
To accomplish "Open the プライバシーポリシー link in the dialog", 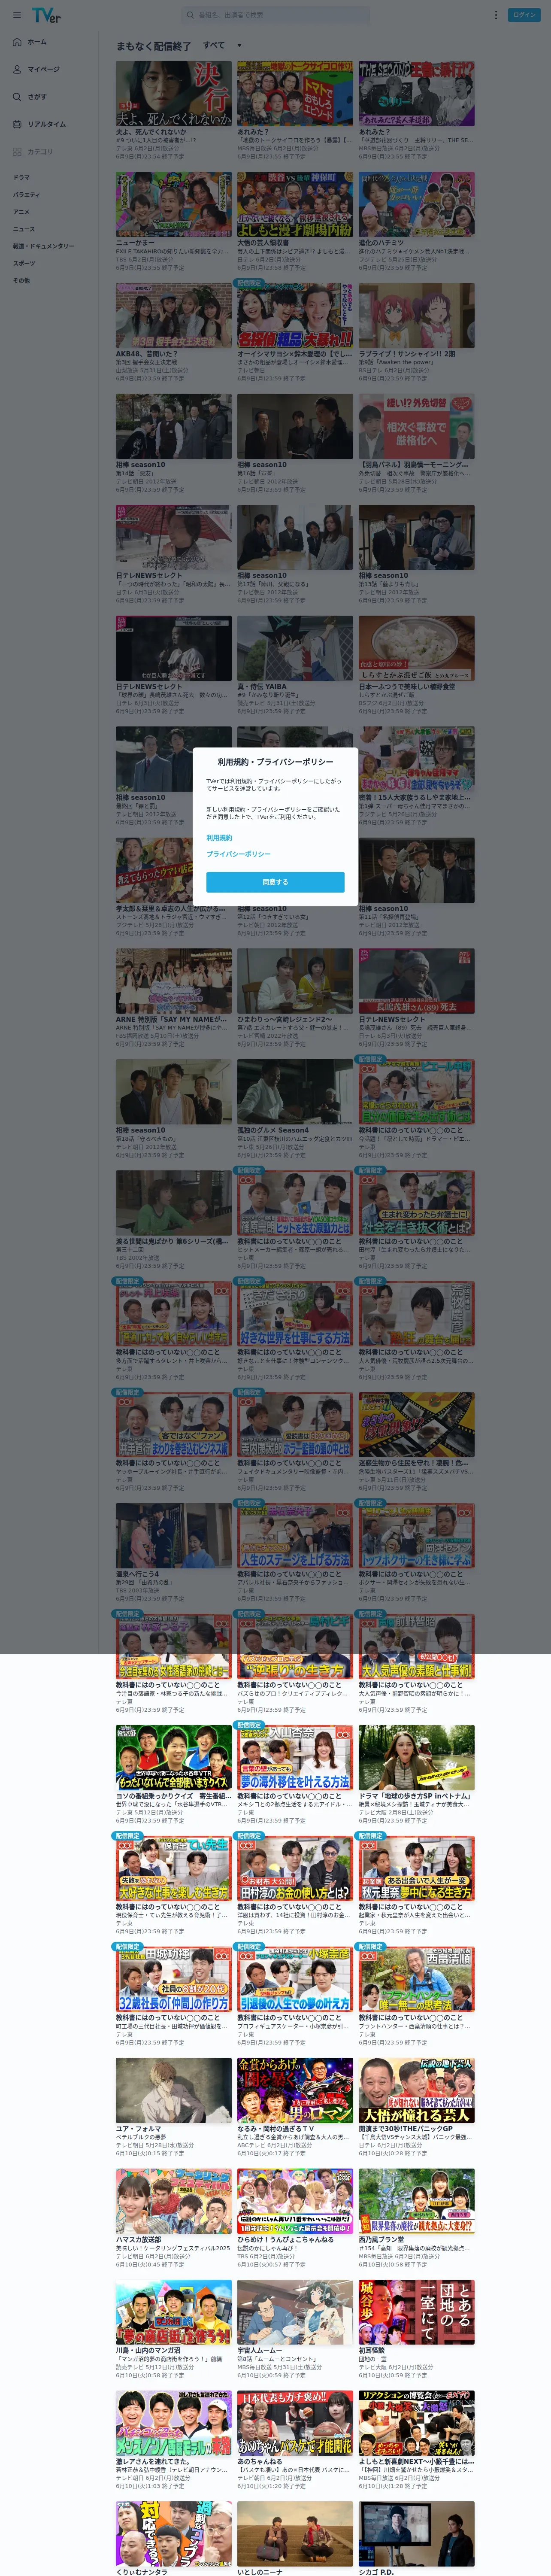I will (x=238, y=854).
